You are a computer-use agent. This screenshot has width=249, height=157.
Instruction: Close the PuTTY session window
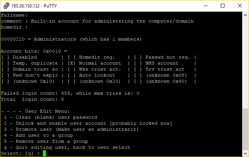(240, 6)
